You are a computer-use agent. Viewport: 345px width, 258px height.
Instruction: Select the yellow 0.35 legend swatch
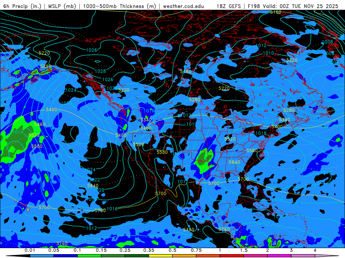point(160,256)
